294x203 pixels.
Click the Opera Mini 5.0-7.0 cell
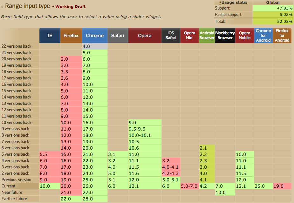click(x=189, y=186)
